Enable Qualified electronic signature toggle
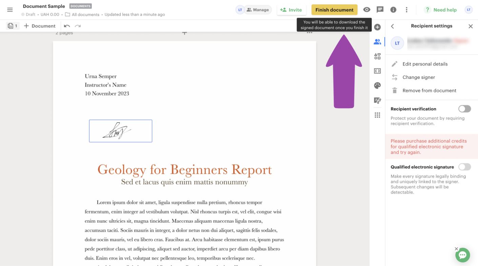 (464, 167)
